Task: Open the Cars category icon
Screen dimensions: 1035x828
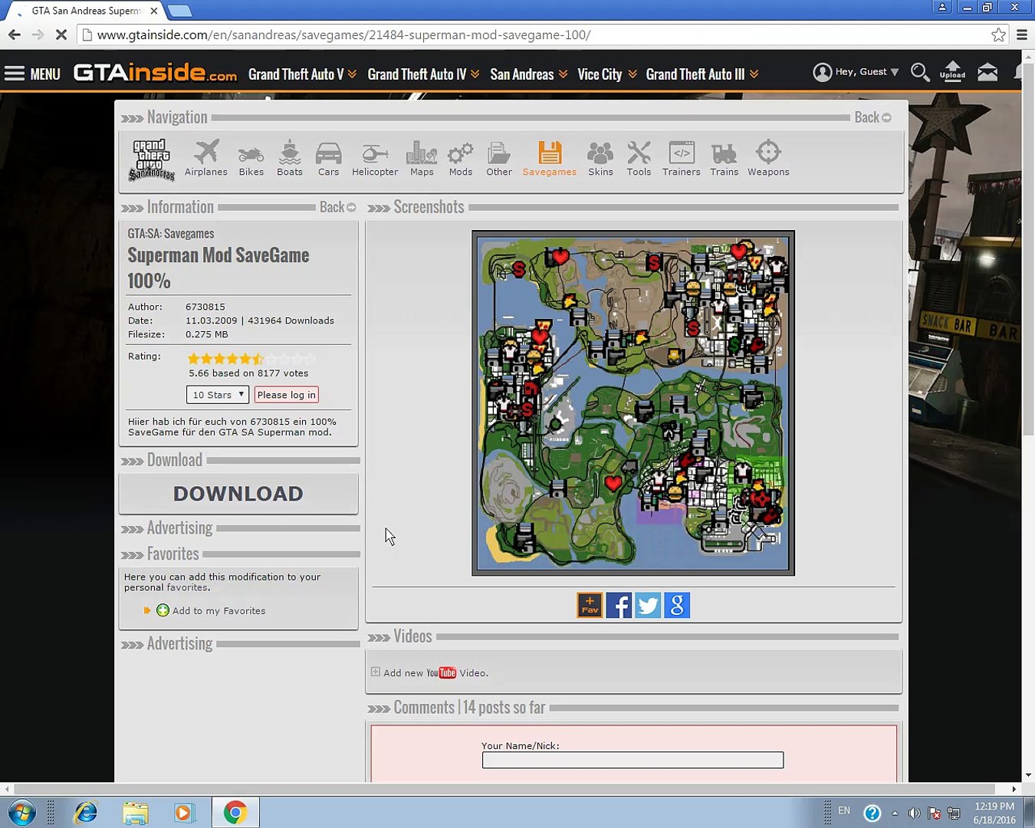Action: coord(328,159)
